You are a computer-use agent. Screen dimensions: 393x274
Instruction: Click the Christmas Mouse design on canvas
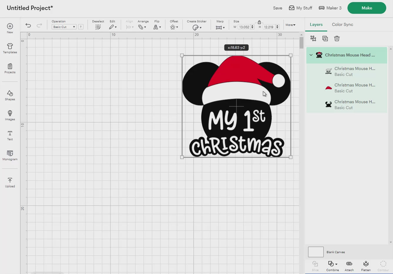(x=236, y=106)
